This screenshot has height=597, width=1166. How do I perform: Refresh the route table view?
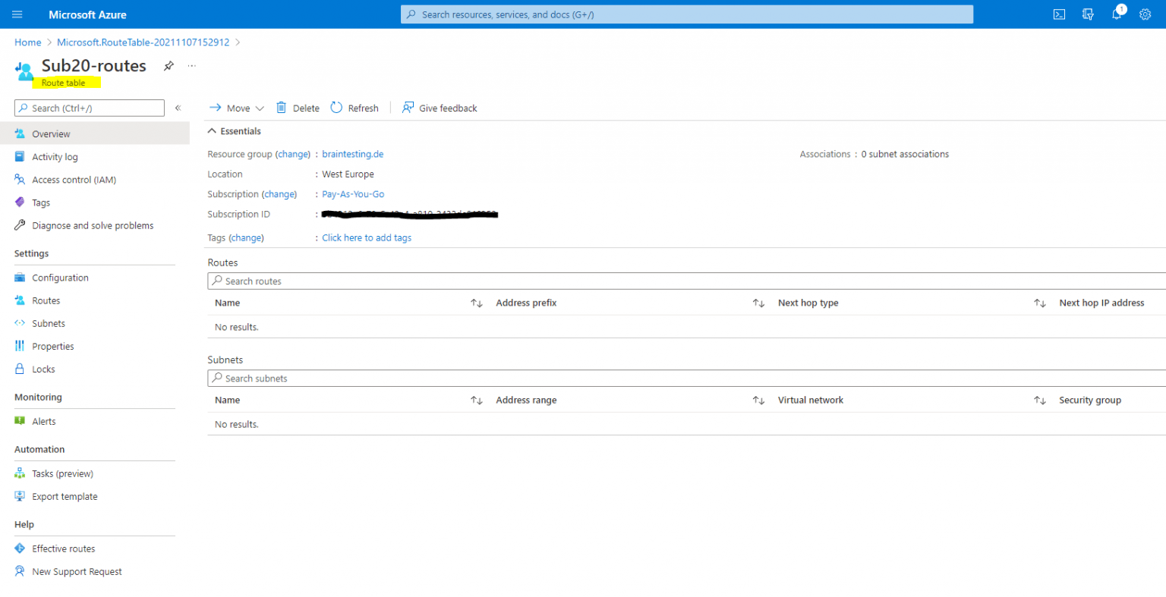354,108
